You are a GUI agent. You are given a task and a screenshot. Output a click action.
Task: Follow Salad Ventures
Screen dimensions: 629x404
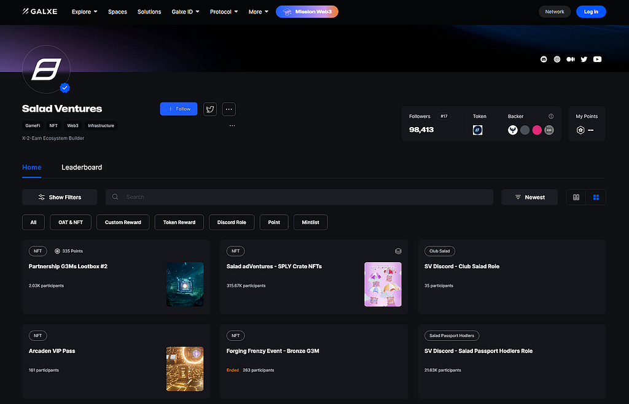(x=179, y=109)
